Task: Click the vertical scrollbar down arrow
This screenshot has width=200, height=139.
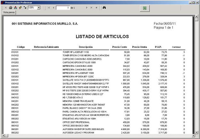Action: (196, 132)
